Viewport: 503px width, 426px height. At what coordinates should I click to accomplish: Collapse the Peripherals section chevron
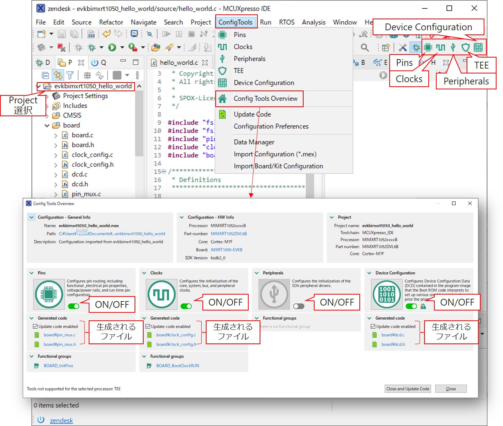pos(257,273)
